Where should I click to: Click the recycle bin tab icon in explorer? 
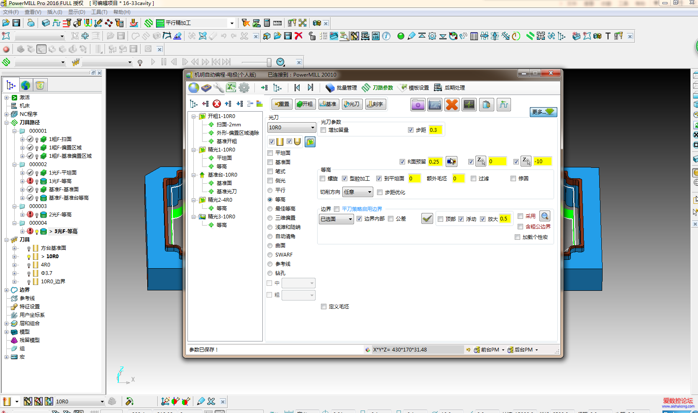click(40, 85)
